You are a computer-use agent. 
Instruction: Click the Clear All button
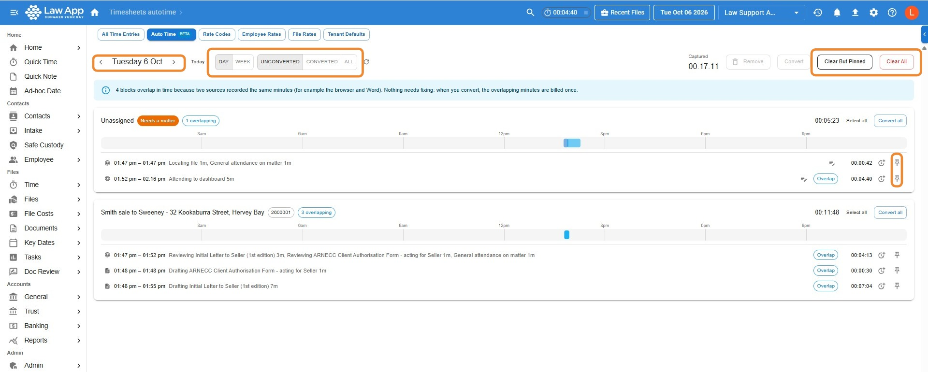click(897, 62)
